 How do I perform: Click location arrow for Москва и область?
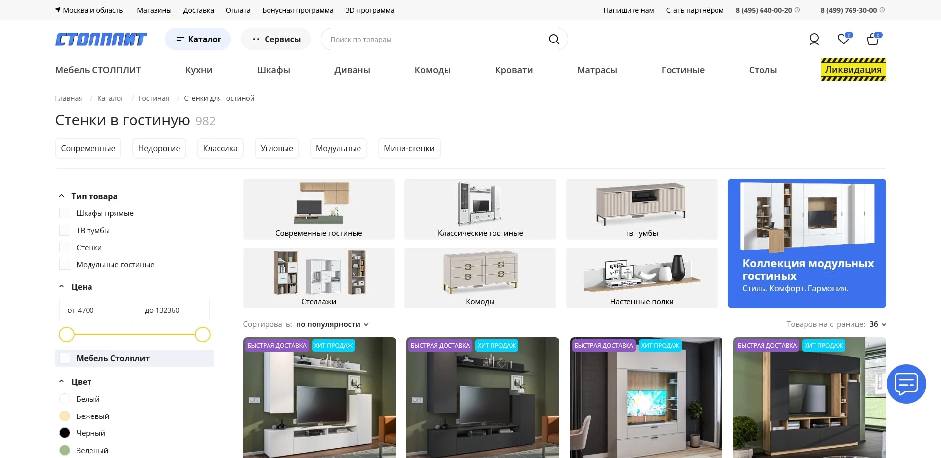click(58, 10)
